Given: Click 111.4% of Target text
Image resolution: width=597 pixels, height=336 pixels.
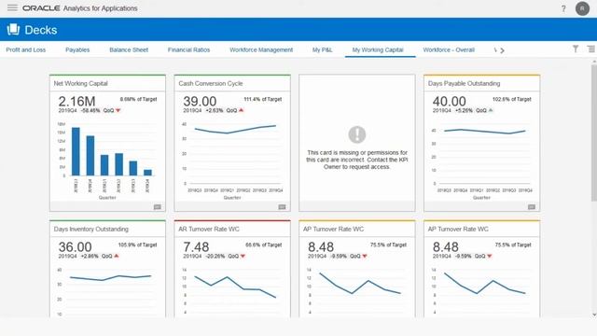Looking at the screenshot, I should 263,99.
